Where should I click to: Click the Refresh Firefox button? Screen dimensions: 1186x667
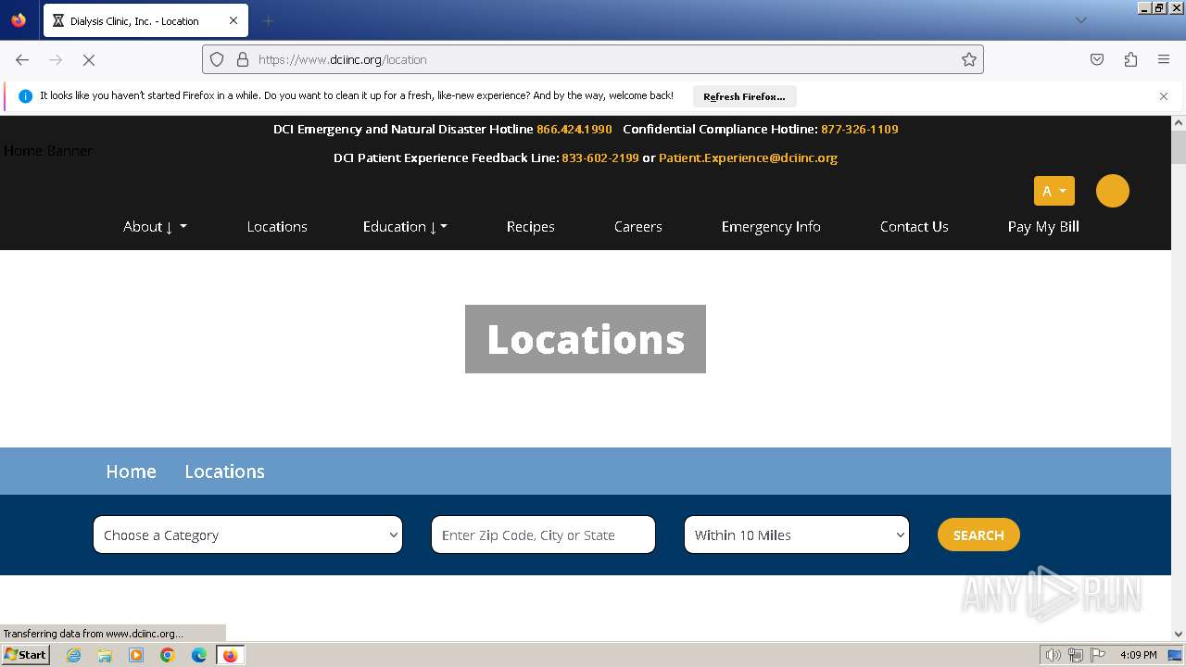744,96
